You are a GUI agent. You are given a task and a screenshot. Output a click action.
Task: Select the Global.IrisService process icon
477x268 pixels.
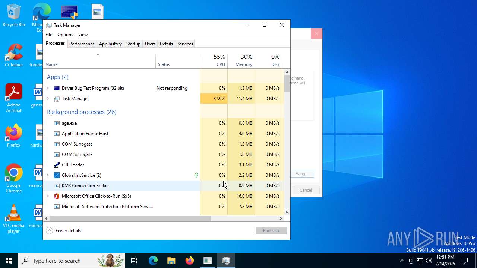57,175
